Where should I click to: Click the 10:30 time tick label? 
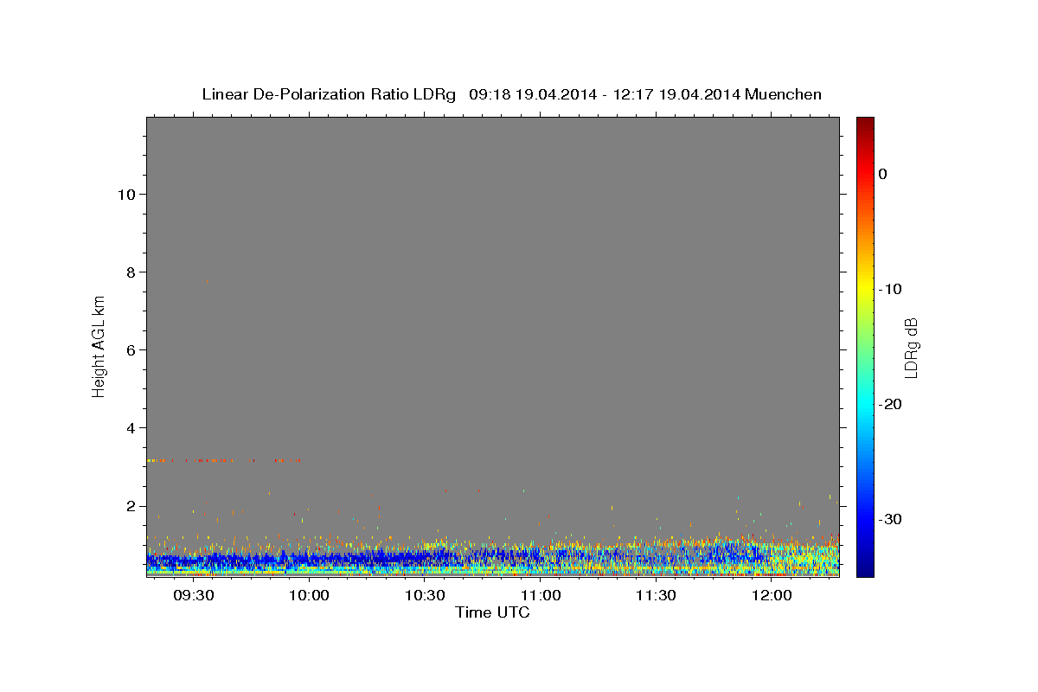click(x=425, y=596)
